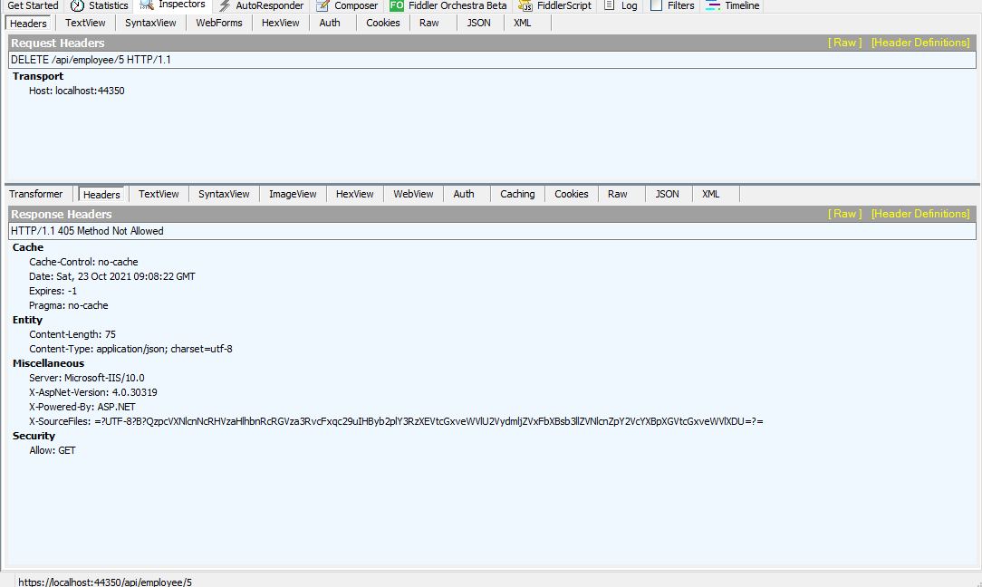Click the Composer pencil icon
This screenshot has height=587, width=982.
click(x=323, y=5)
